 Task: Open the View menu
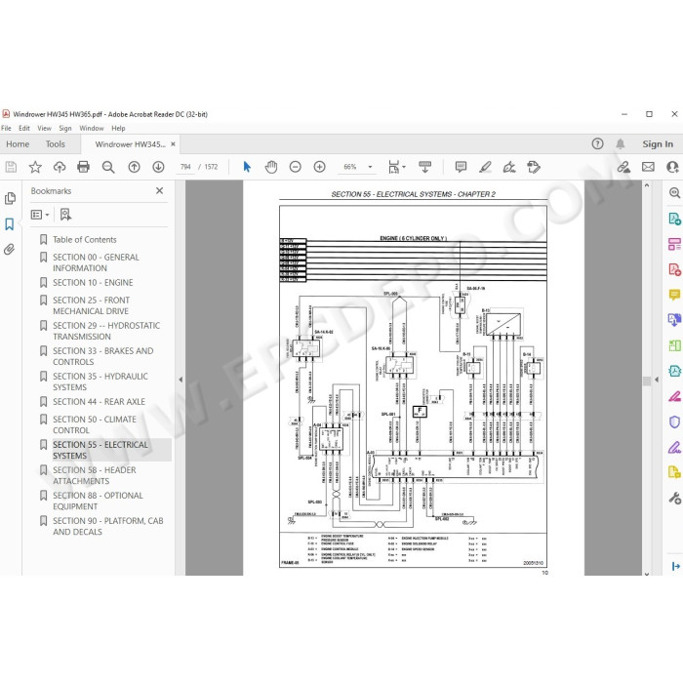coord(44,128)
